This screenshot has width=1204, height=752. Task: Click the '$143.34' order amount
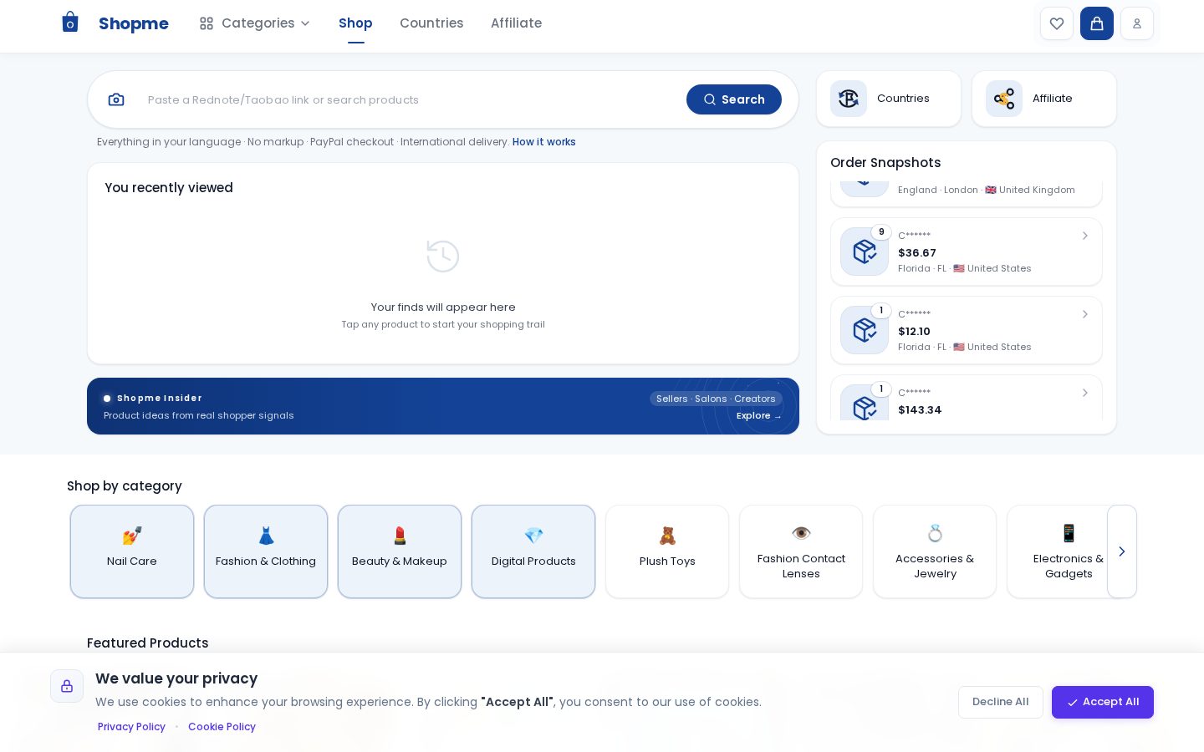920,410
